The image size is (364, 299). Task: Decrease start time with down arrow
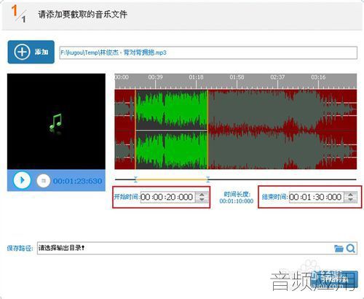pyautogui.click(x=202, y=200)
